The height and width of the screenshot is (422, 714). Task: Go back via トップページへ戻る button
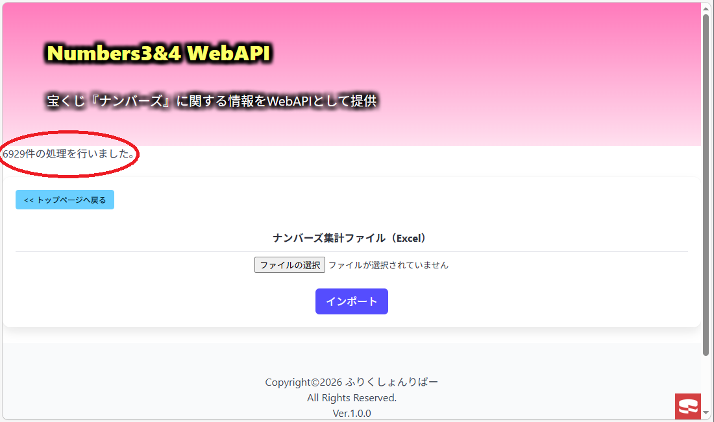[x=65, y=200]
